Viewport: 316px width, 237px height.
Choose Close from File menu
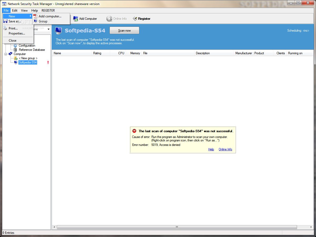(18, 41)
